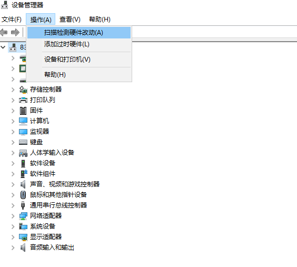The height and width of the screenshot is (267, 297).
Task: Expand 声音、视频和游戏控制器 category
Action: pyautogui.click(x=13, y=184)
